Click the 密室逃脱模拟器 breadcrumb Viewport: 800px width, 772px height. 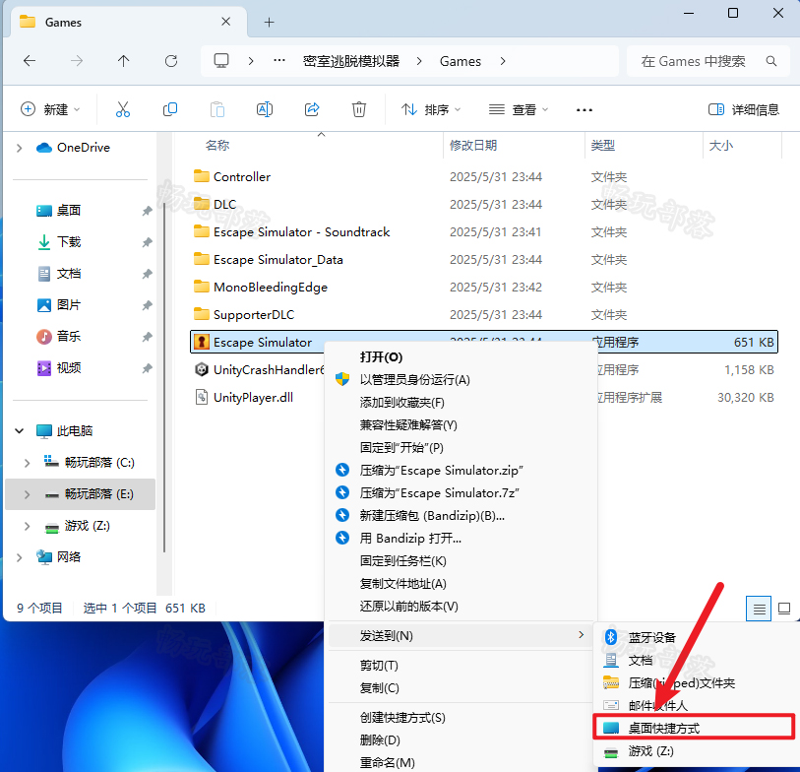(x=351, y=61)
